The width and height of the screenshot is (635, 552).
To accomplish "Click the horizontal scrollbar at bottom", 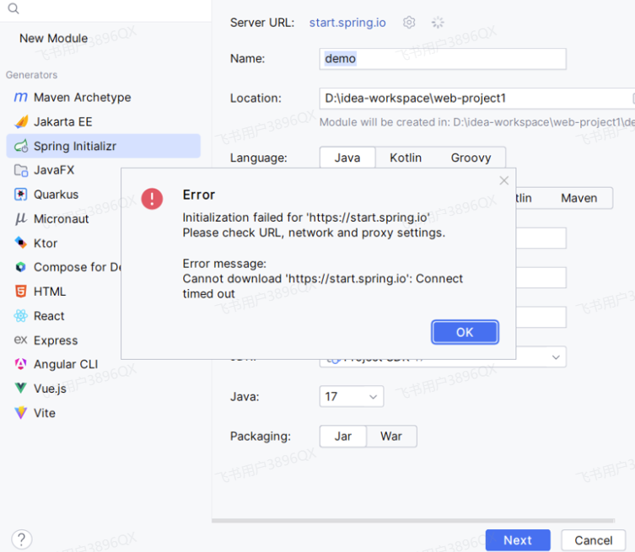I will (413, 521).
